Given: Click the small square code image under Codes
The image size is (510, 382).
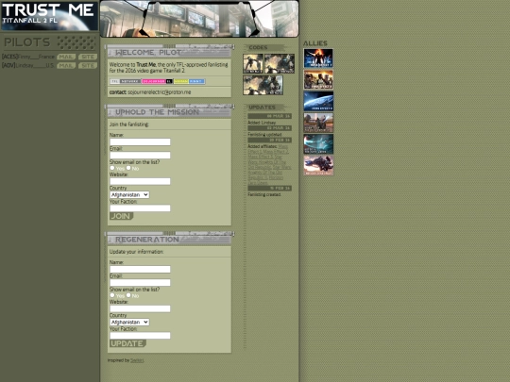Looking at the screenshot, I should tap(253, 64).
